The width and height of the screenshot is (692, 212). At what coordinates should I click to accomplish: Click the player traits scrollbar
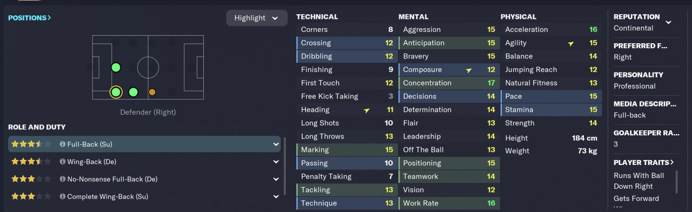point(676,181)
